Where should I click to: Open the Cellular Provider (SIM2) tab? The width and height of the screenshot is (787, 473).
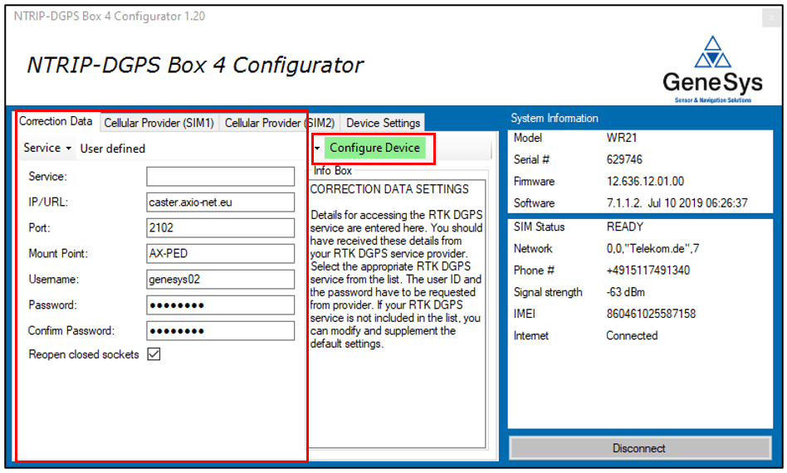279,123
